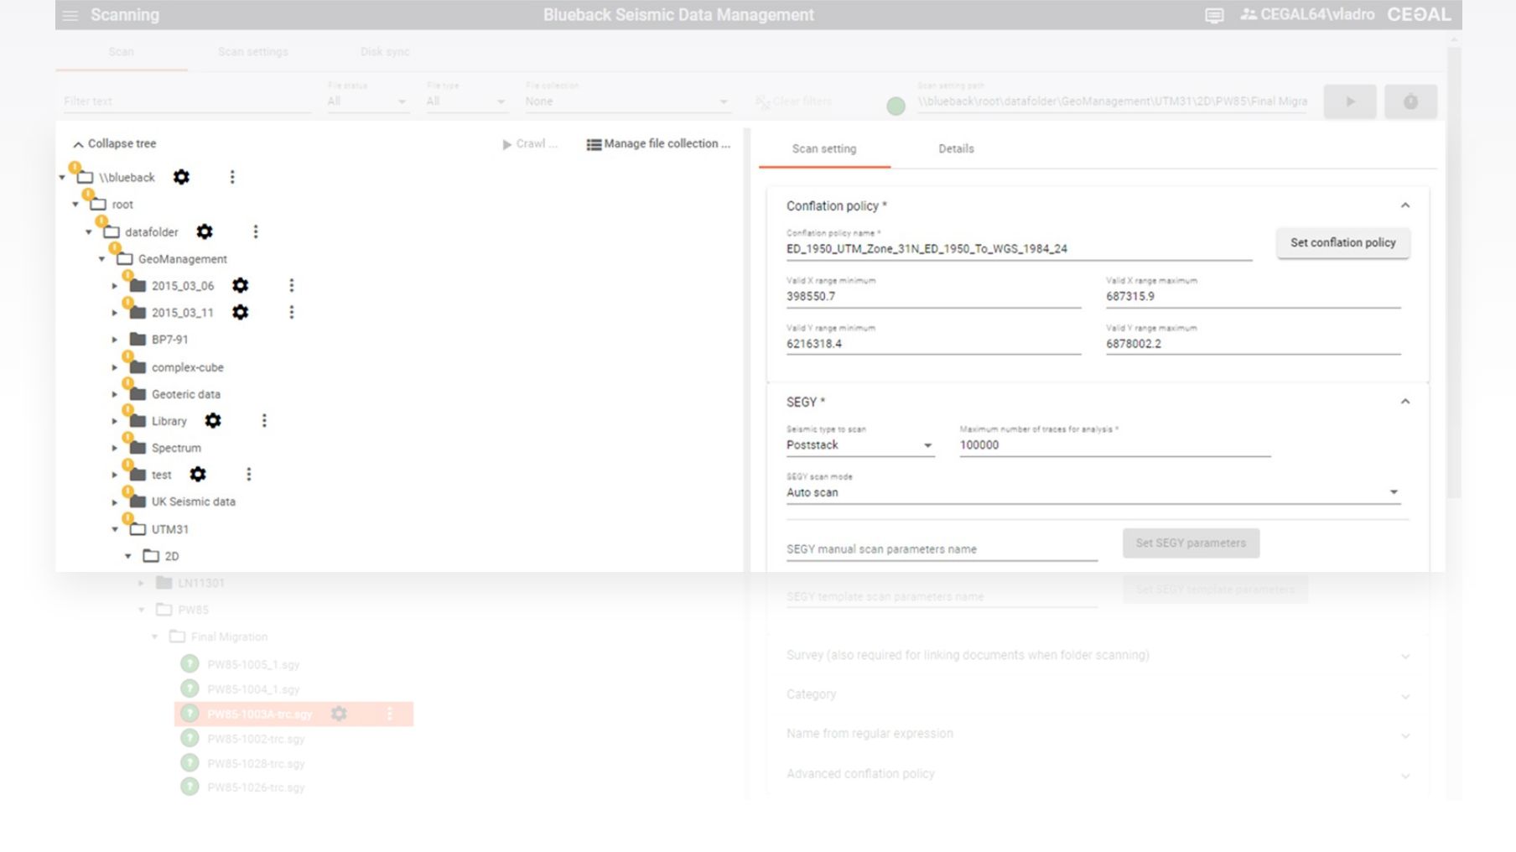Viewport: 1516px width, 852px height.
Task: Click status icon of PW85-1004_1.sgy
Action: tap(190, 688)
